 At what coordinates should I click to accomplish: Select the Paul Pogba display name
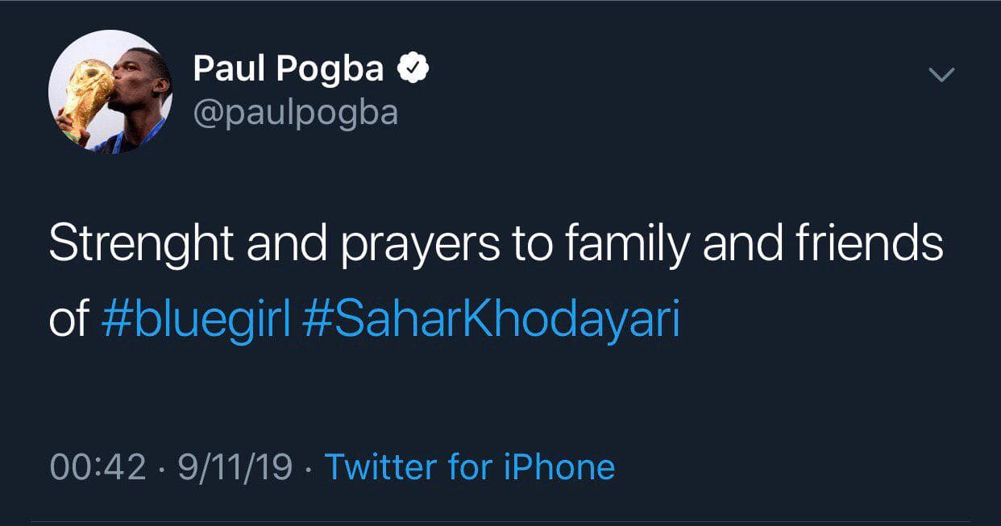coord(289,70)
